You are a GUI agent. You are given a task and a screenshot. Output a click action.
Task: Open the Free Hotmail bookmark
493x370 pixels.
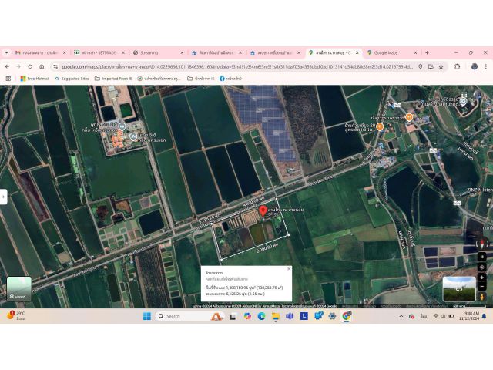[x=35, y=78]
